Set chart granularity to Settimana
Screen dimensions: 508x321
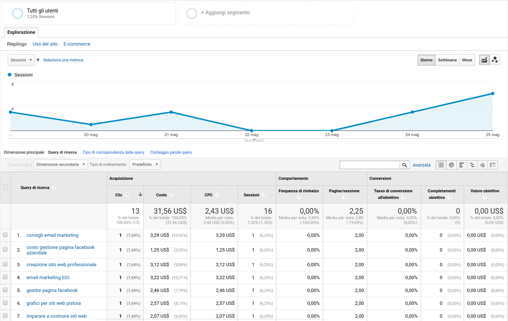tap(447, 60)
